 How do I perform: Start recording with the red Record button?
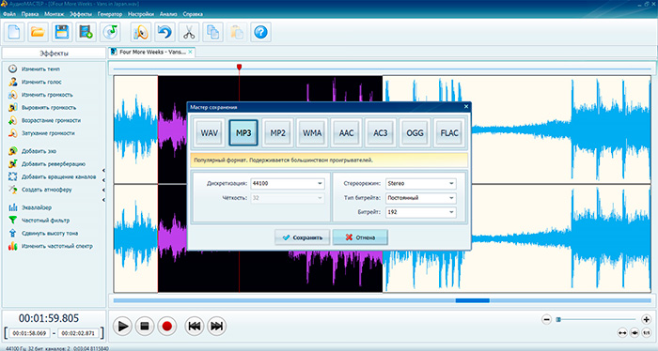coord(167,326)
